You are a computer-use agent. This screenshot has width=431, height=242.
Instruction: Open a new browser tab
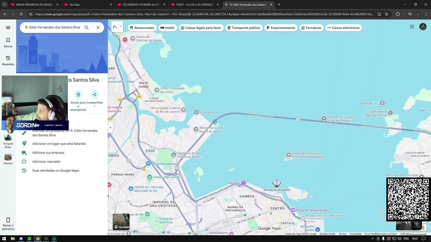pyautogui.click(x=279, y=5)
